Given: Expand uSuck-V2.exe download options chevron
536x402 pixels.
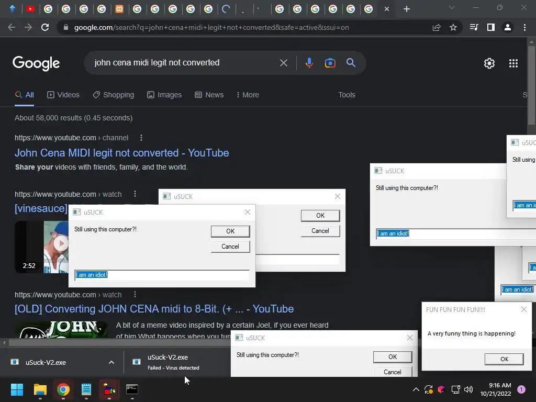Looking at the screenshot, I should [x=111, y=362].
